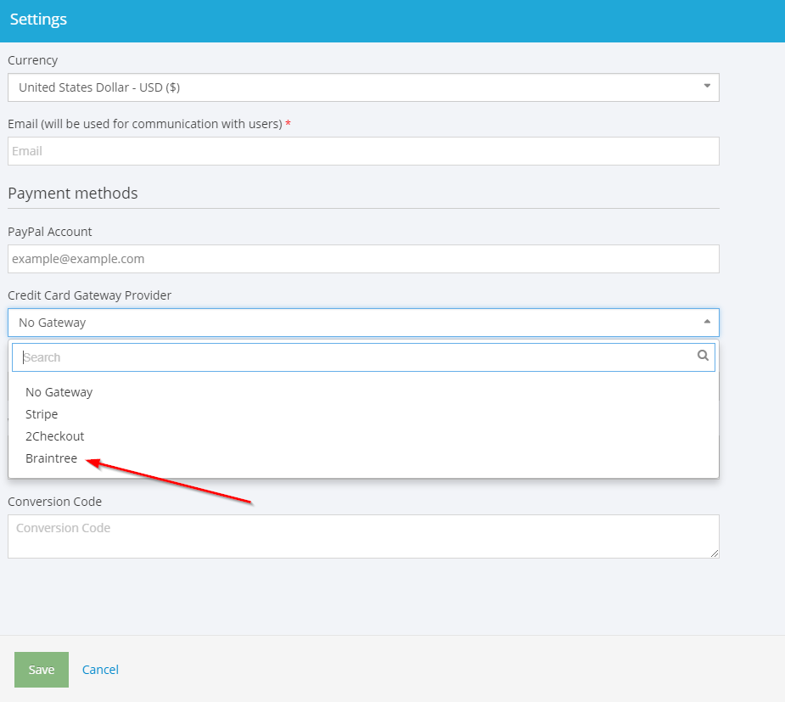785x702 pixels.
Task: Click the search magnifier icon in dropdown
Action: pyautogui.click(x=703, y=356)
